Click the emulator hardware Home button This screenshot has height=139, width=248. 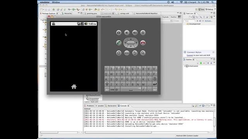click(119, 53)
